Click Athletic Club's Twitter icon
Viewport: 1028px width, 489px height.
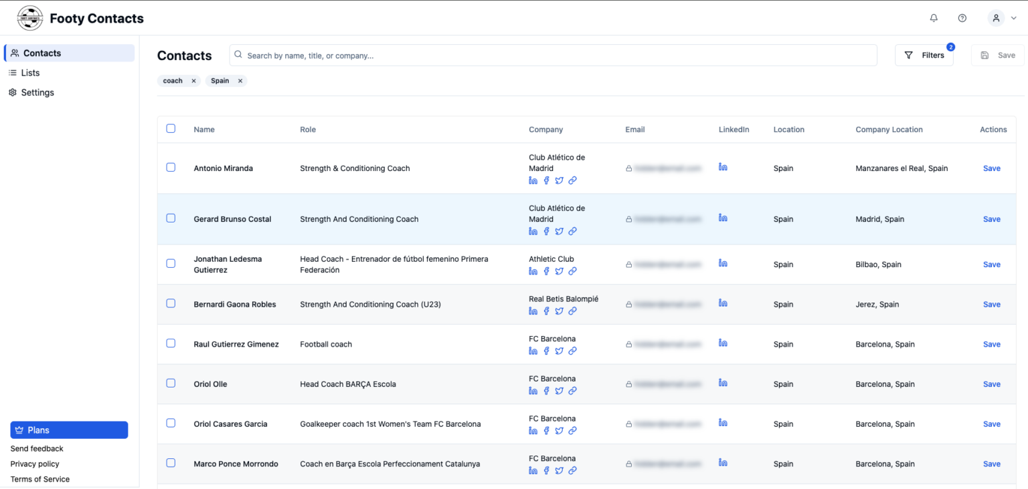(559, 271)
